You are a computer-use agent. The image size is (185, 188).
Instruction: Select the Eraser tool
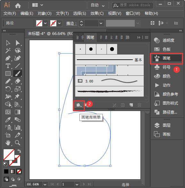point(18,81)
